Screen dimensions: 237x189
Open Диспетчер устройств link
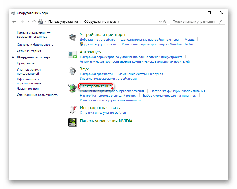[x=100, y=44]
